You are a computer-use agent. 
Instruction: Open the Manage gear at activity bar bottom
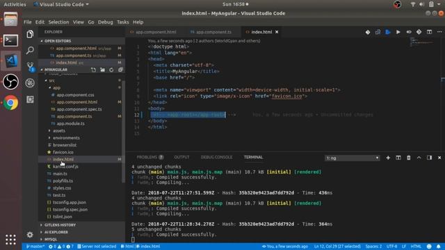pyautogui.click(x=30, y=235)
